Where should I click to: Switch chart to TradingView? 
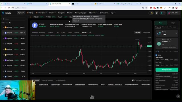pos(146,32)
